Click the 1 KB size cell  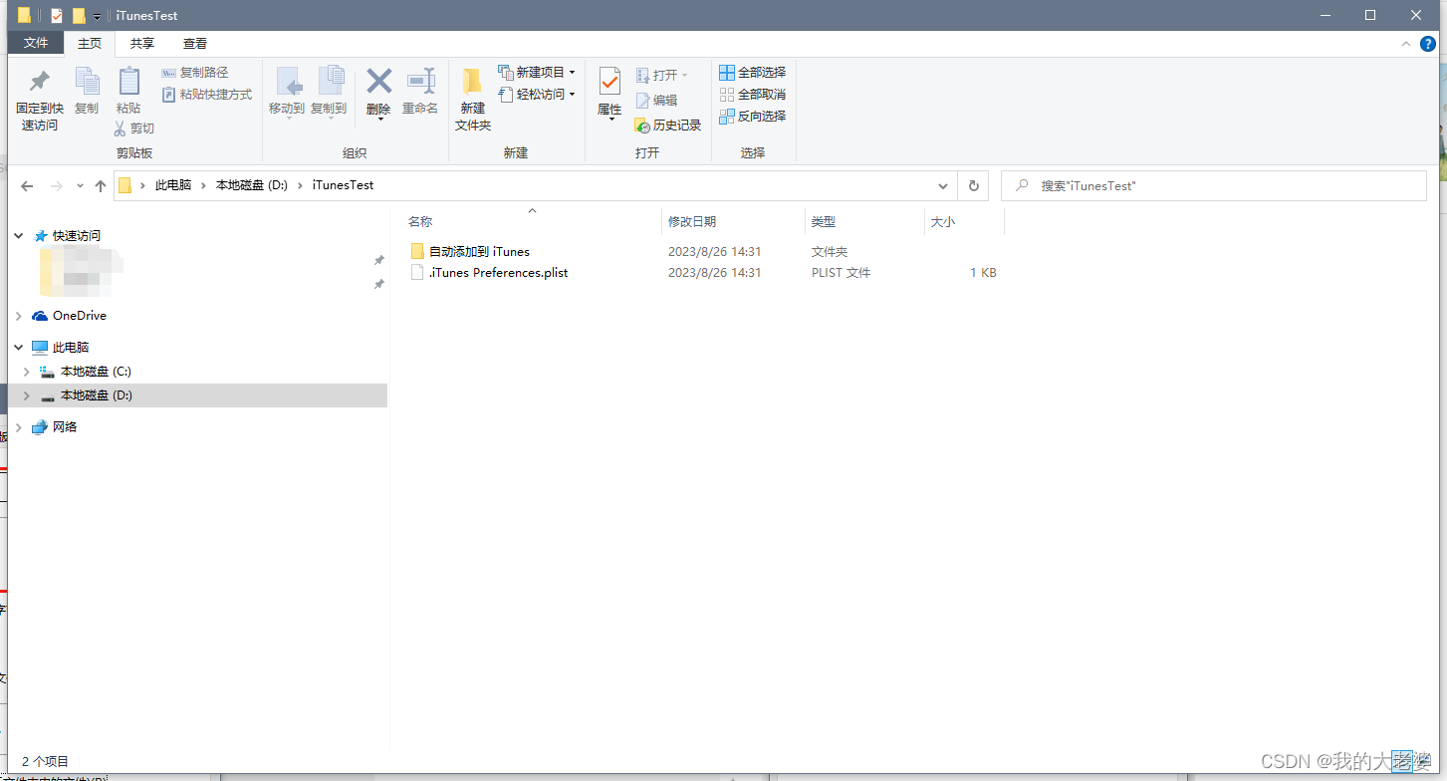983,273
